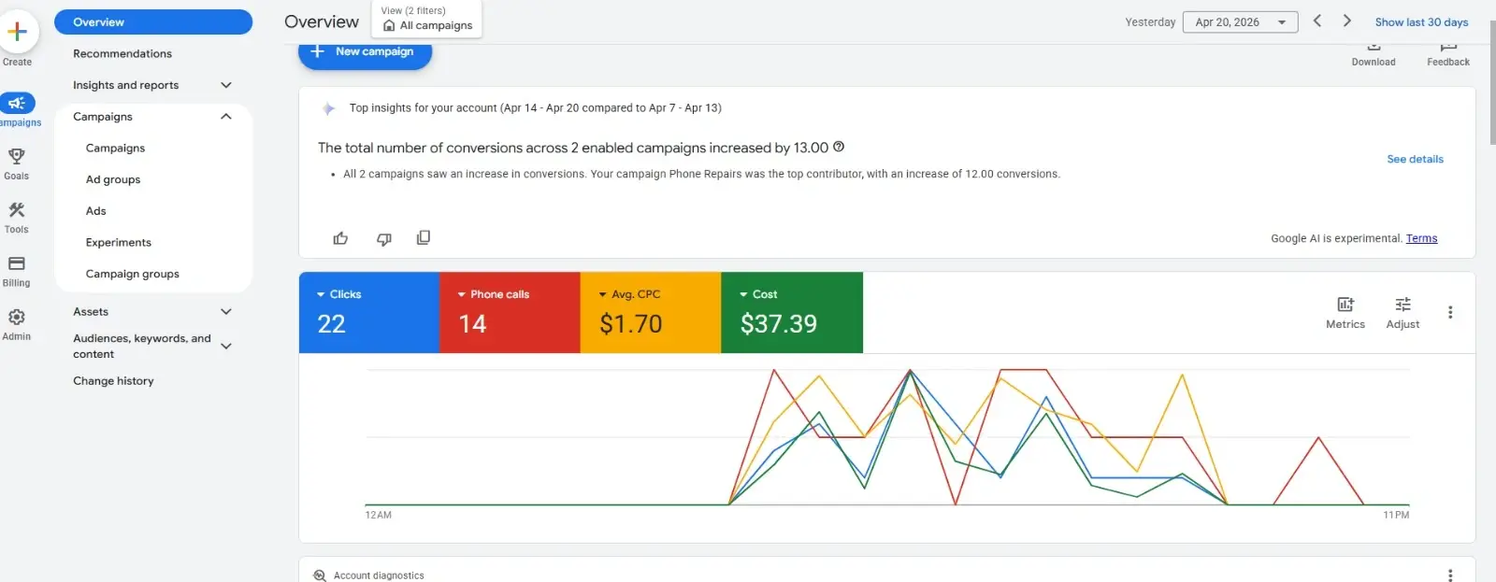Click the Account diagnostics title
The width and height of the screenshot is (1496, 582).
(379, 575)
